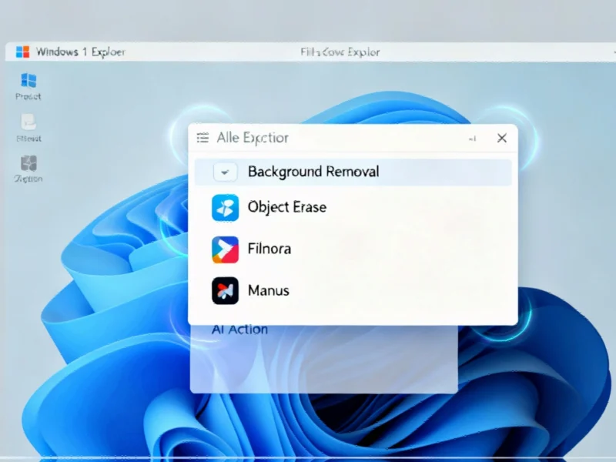Choose the Background Removal entry text

pyautogui.click(x=313, y=172)
